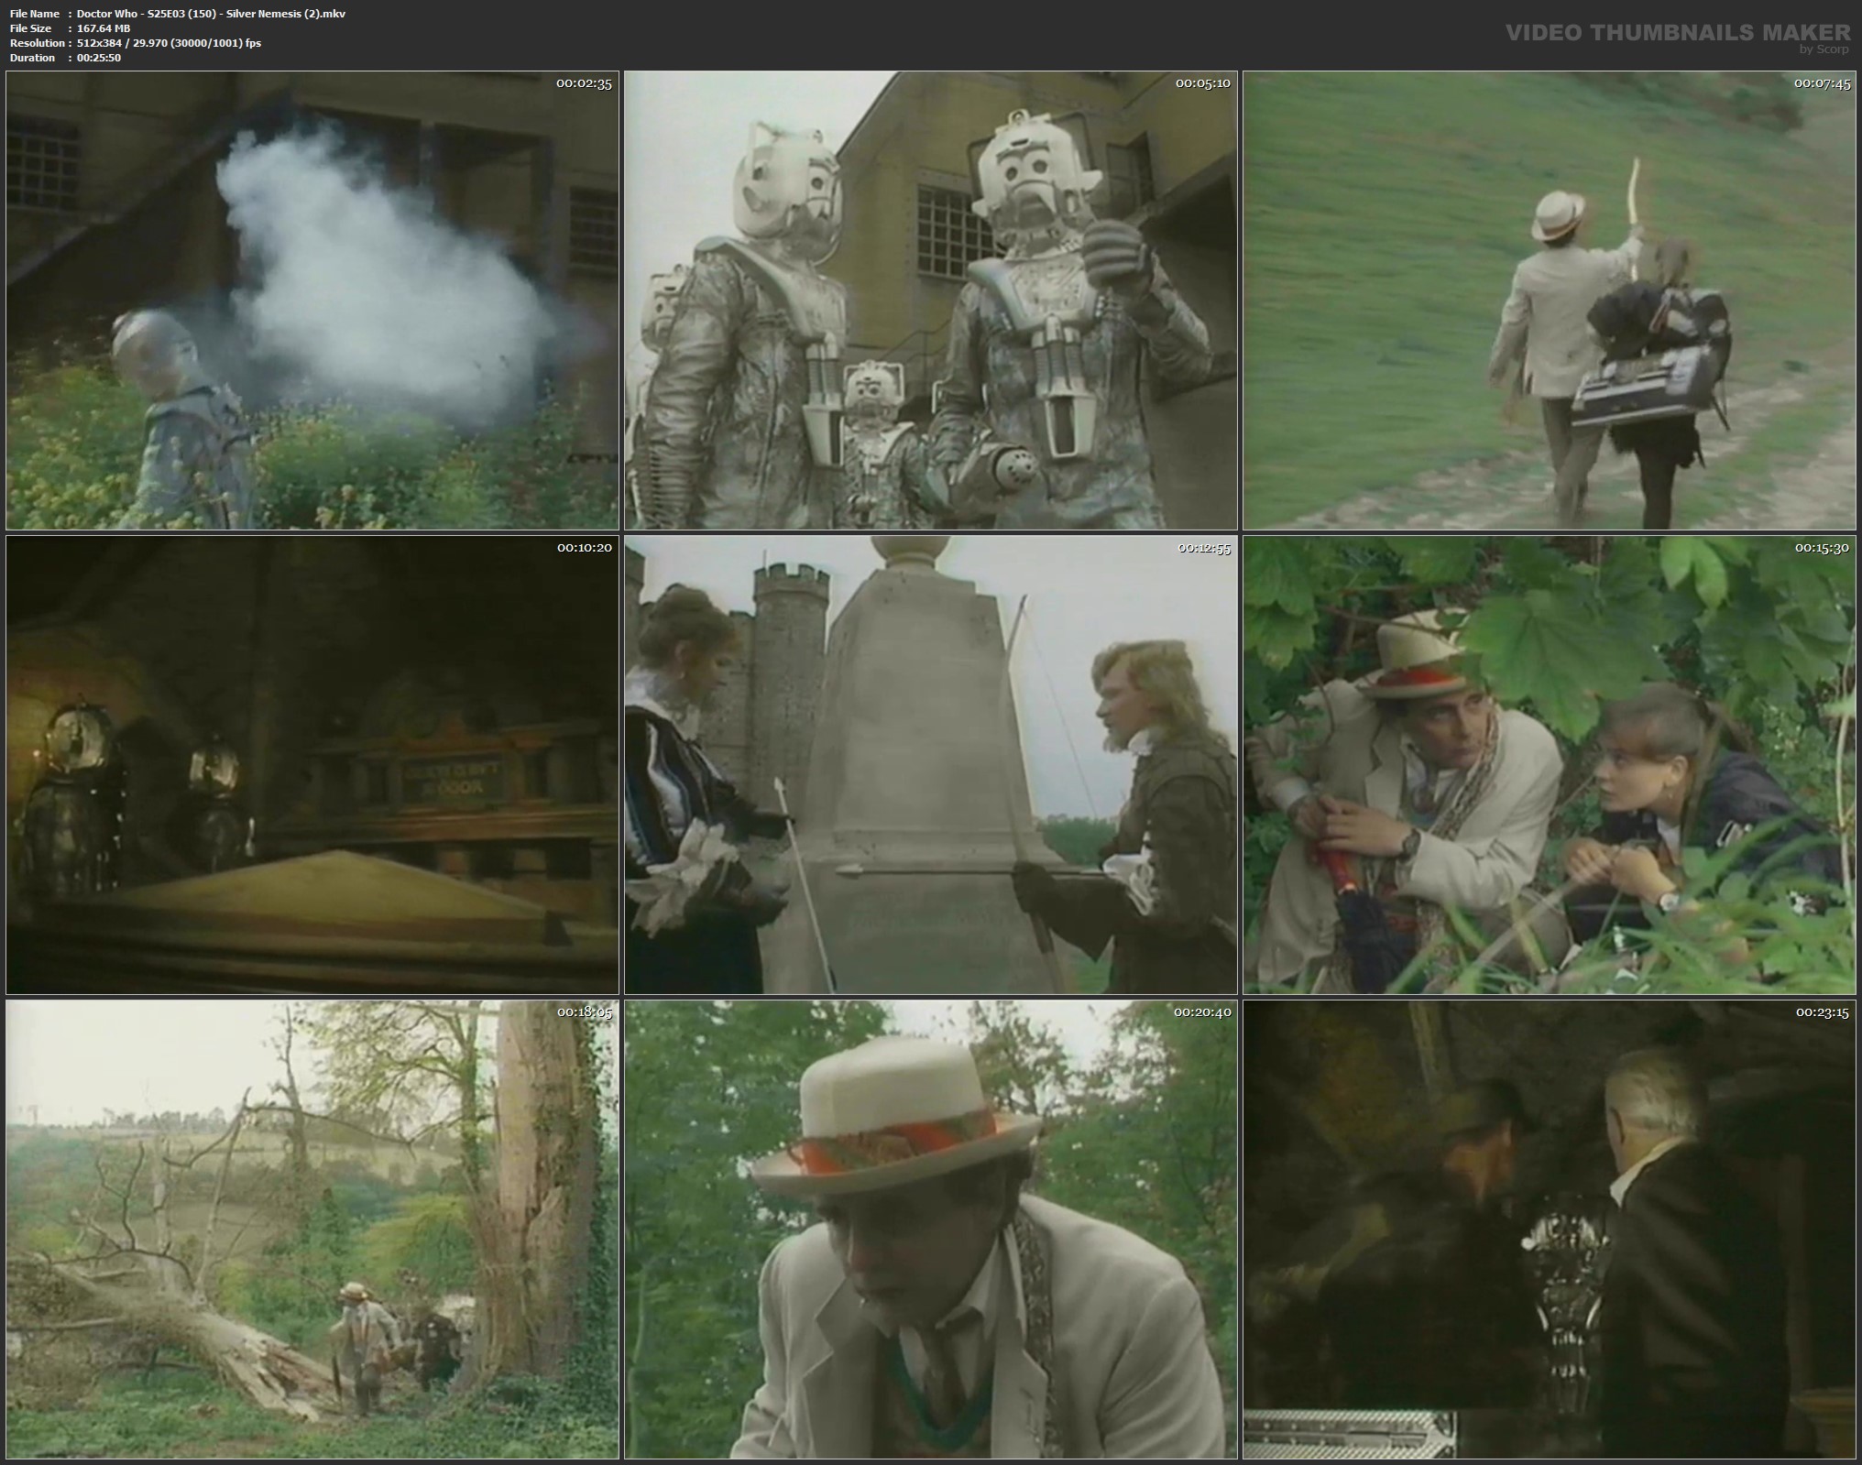
Task: Click the dark interior thumbnail at 00:23:15
Action: (x=1549, y=1230)
